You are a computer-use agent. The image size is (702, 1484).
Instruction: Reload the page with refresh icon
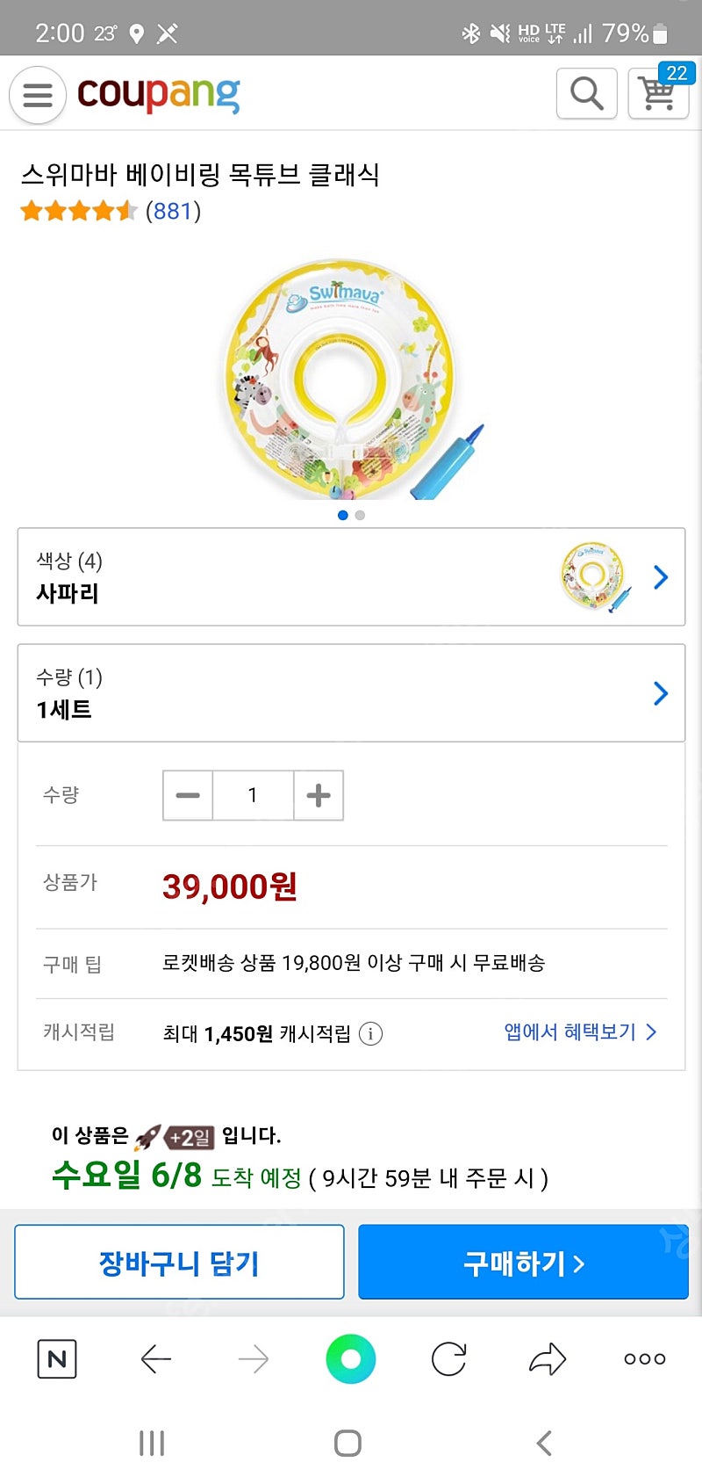[448, 1359]
